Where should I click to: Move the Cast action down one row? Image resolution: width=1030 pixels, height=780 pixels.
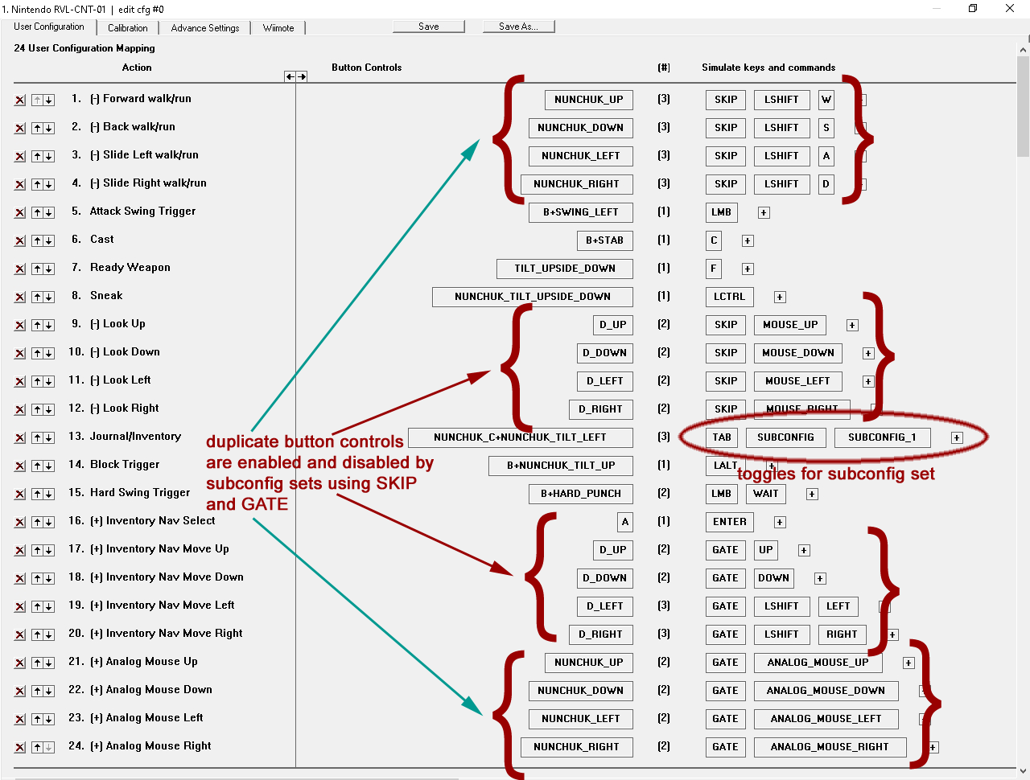(x=49, y=241)
